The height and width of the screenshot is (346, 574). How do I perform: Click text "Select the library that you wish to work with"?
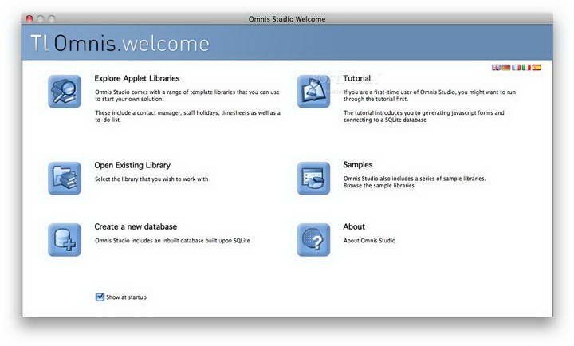pos(151,179)
